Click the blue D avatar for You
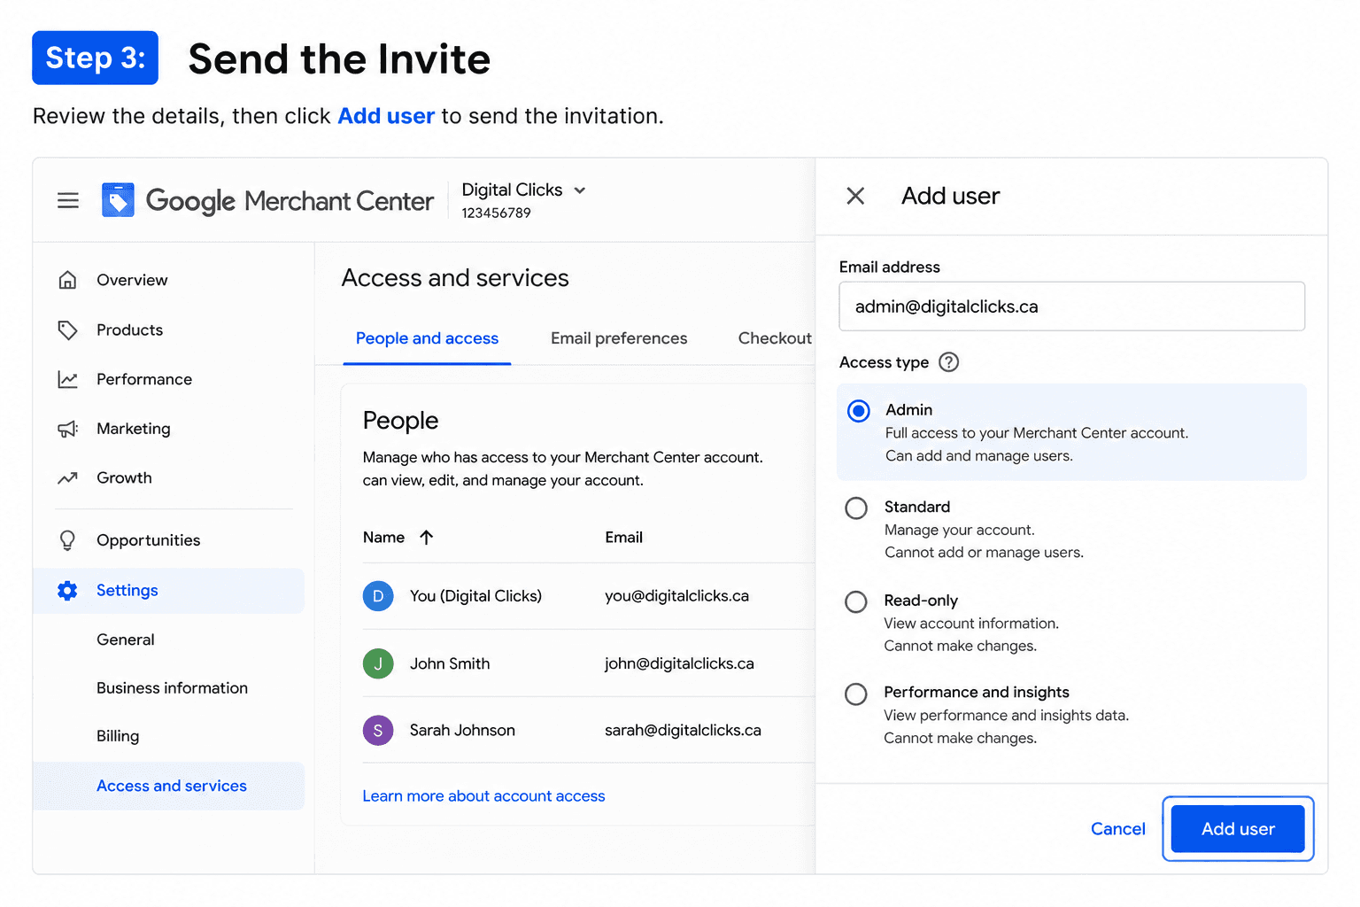 [x=378, y=596]
